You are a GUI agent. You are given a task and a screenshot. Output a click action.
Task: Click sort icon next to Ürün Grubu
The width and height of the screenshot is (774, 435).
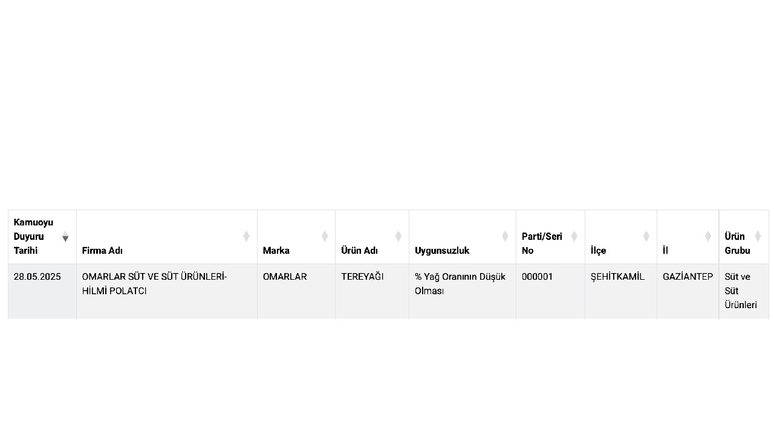(758, 236)
